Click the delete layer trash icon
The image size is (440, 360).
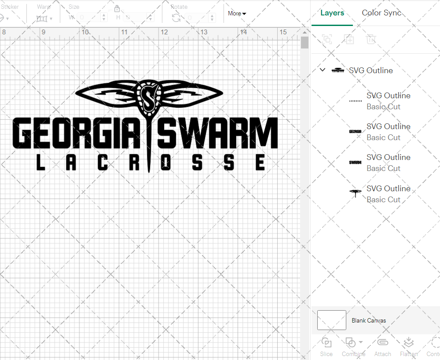click(371, 39)
